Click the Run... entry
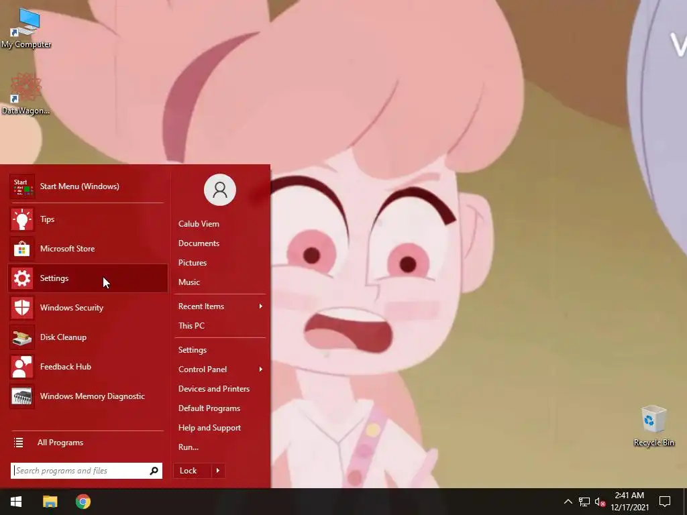Image resolution: width=687 pixels, height=515 pixels. pyautogui.click(x=189, y=447)
